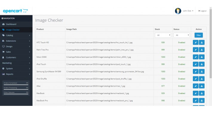Click John Doe's profile avatar

point(178,11)
